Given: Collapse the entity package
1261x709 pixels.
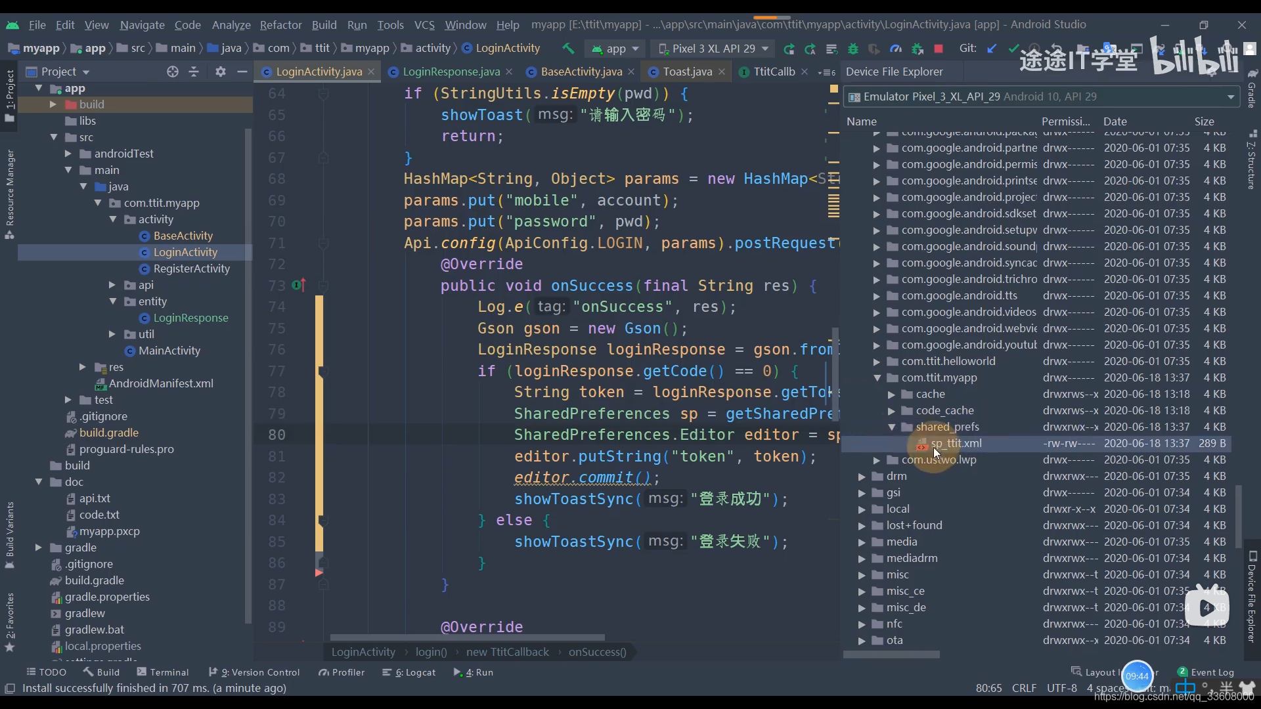Looking at the screenshot, I should pos(113,301).
